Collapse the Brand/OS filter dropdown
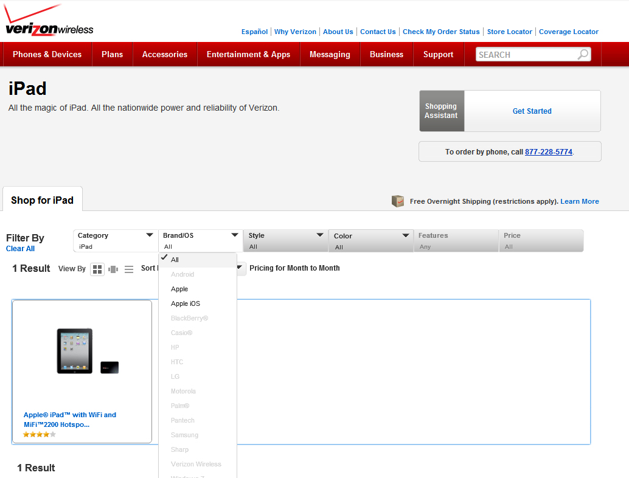This screenshot has width=629, height=478. [x=201, y=241]
